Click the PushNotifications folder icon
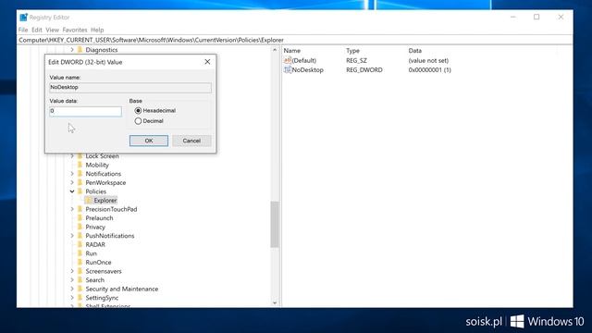Screen dimensions: 592x333 pos(80,236)
